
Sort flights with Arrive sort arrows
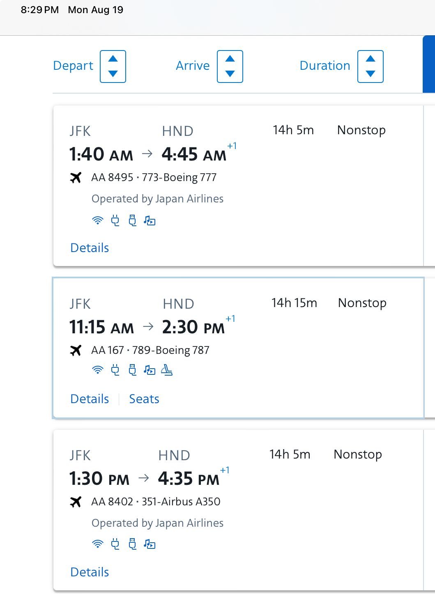230,67
